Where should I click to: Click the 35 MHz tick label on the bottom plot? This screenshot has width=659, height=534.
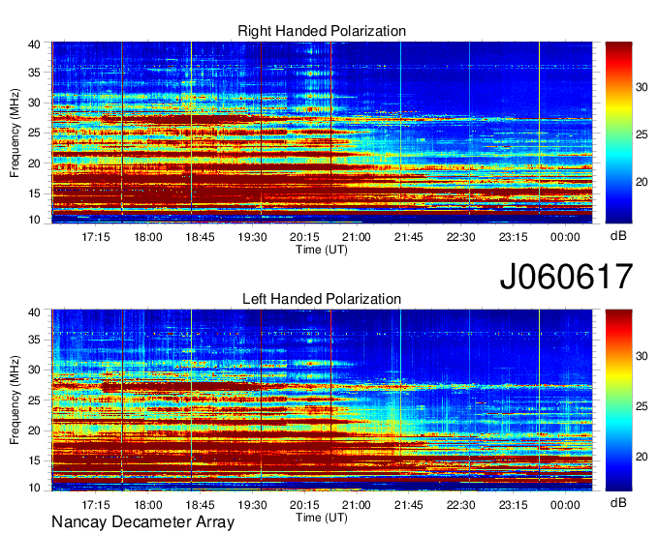[34, 340]
